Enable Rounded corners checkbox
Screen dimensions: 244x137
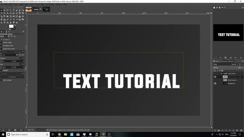pyautogui.click(x=2, y=46)
